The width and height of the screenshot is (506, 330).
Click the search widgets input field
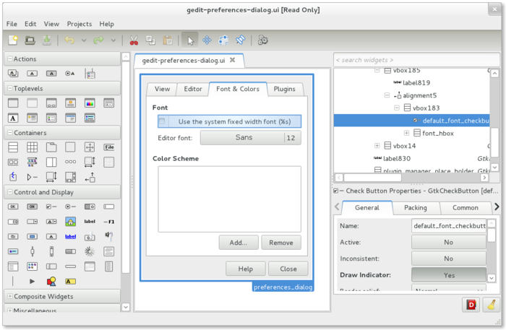point(412,59)
